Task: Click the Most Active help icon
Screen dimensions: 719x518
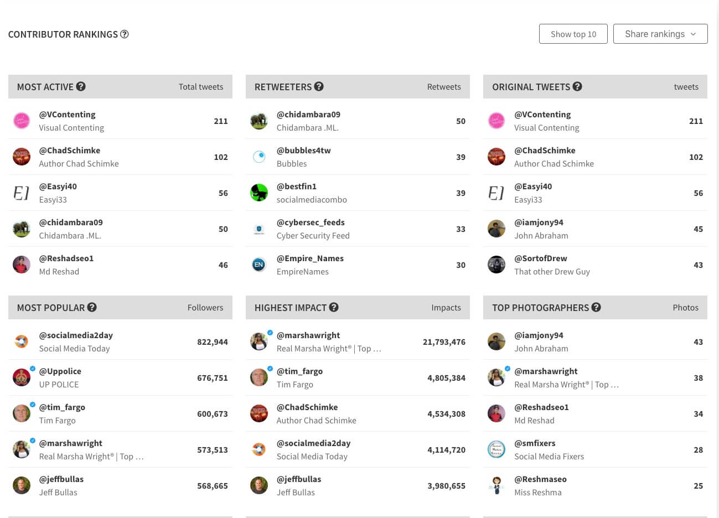Action: [x=81, y=86]
